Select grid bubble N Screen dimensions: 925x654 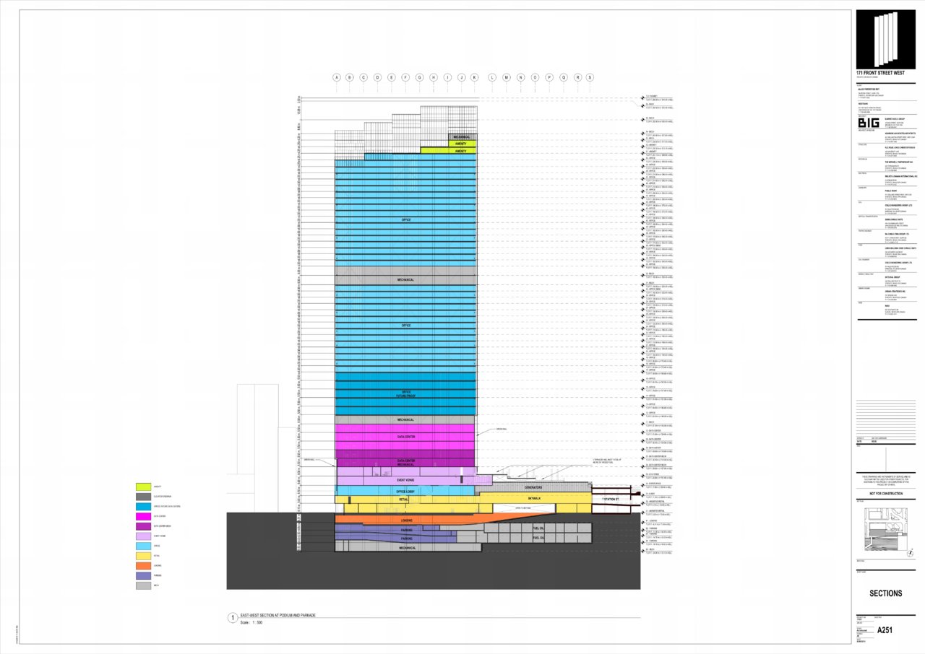point(520,77)
